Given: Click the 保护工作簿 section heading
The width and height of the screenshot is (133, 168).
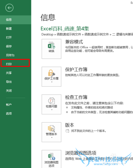Looking at the screenshot, I should 76,70.
